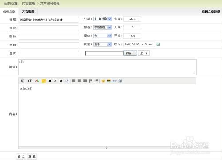The height and width of the screenshot is (160, 222).
Task: Open the 分类 category dropdown
Action: coord(103,19)
